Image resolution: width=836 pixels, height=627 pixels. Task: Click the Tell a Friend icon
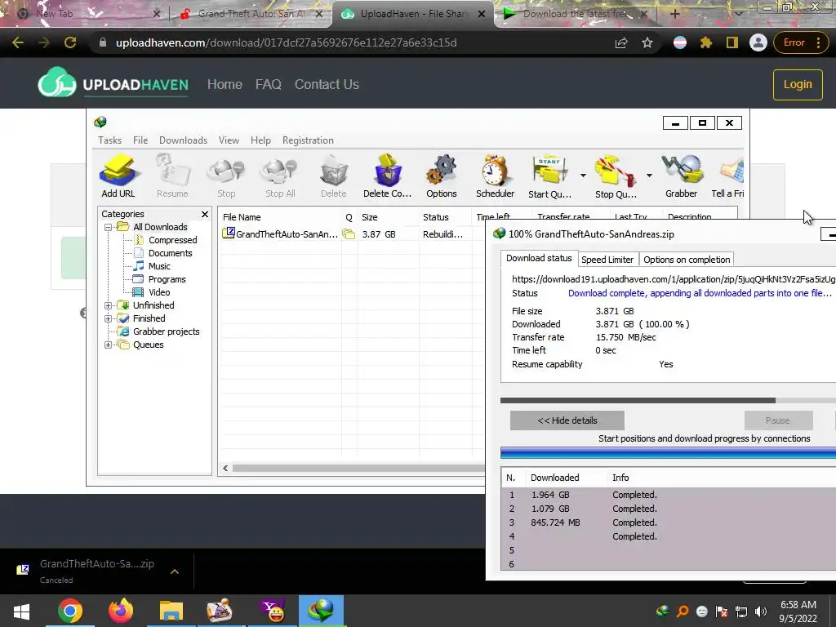pyautogui.click(x=728, y=176)
